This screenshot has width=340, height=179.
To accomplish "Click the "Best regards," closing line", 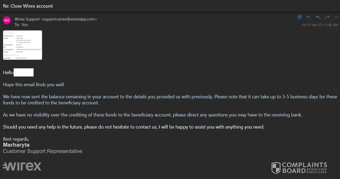I will (x=16, y=139).
